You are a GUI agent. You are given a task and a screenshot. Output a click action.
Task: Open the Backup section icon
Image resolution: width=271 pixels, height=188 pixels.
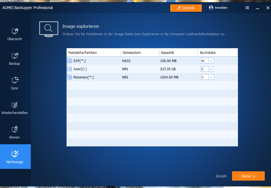[15, 56]
